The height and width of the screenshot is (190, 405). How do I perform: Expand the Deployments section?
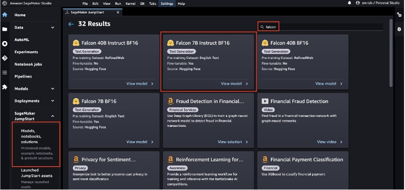tap(53, 101)
